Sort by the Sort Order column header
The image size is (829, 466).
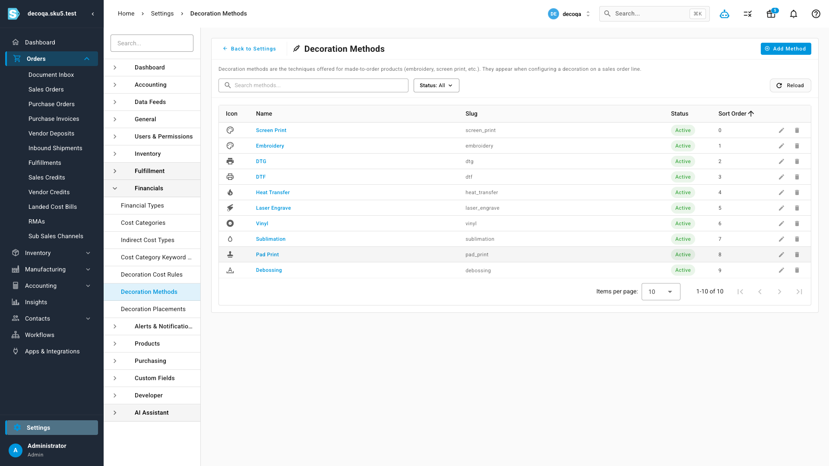coord(736,113)
